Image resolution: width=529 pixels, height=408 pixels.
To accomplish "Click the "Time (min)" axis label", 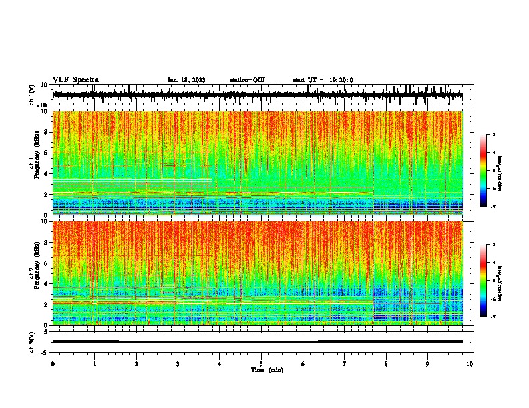I will tap(267, 370).
